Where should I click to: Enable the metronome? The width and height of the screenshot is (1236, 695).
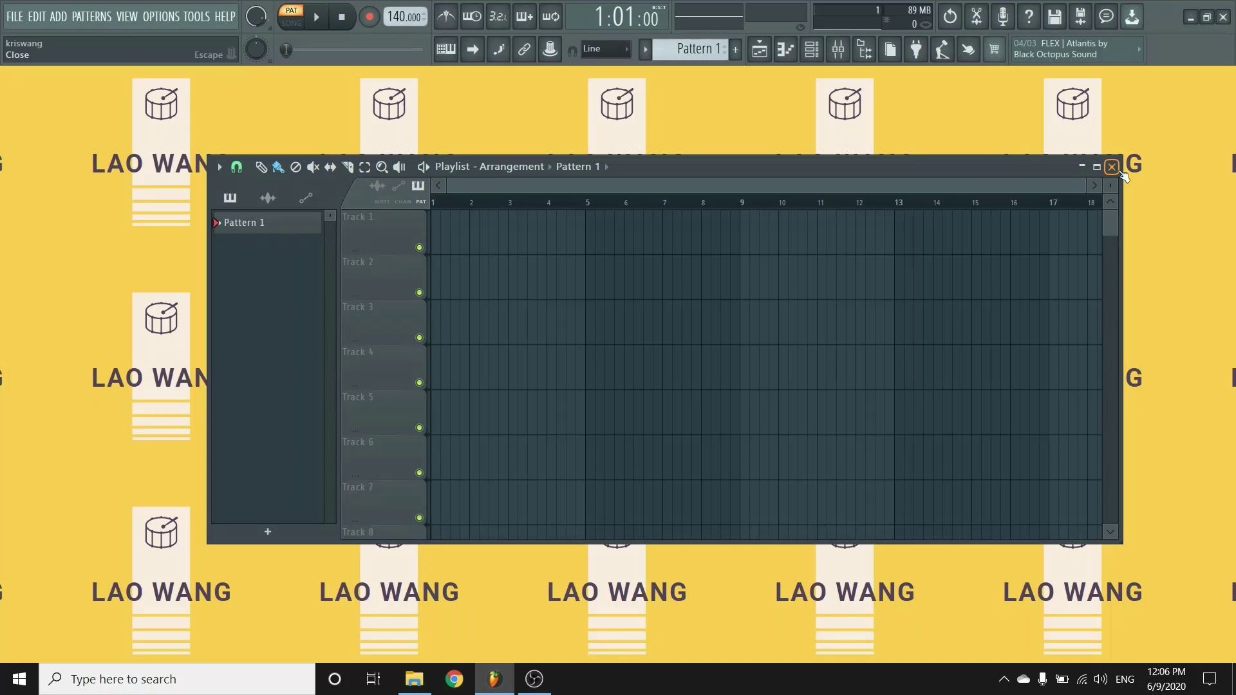[445, 17]
